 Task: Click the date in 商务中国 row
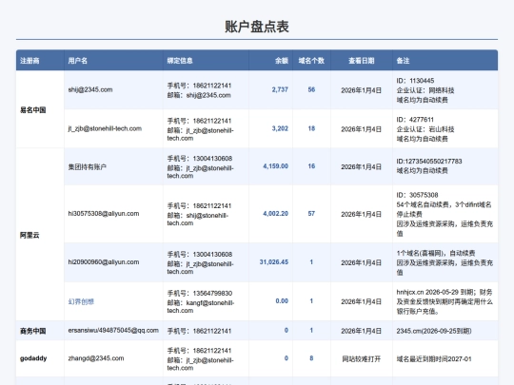(x=362, y=331)
